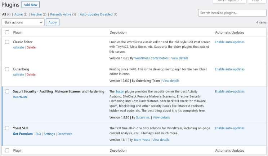The width and height of the screenshot is (268, 156).
Task: Tick the select-all checkbox in table header
Action: coord(7,32)
